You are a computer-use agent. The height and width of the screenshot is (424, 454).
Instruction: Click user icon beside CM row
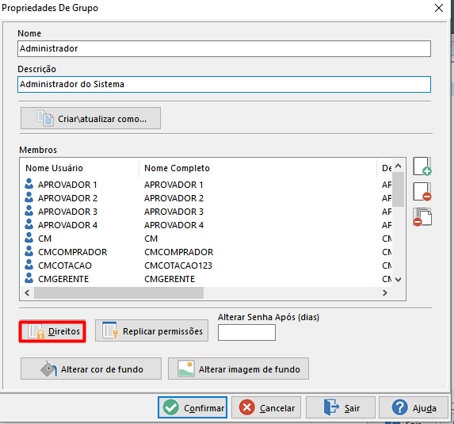pyautogui.click(x=29, y=238)
